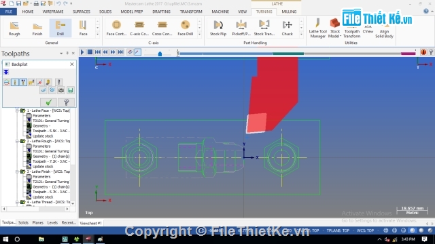The image size is (435, 244).
Task: Run the Toolpath Transform utility
Action: (352, 33)
